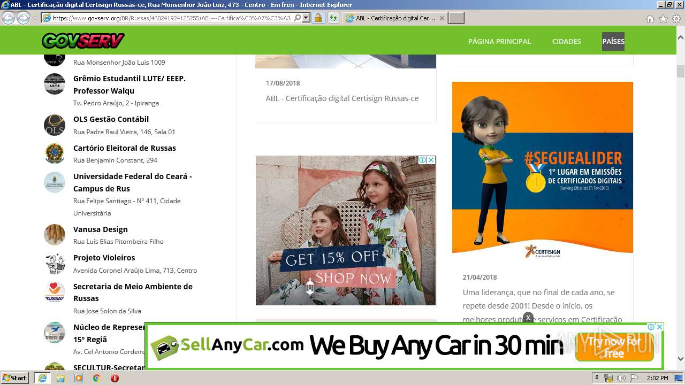Click the search magnifier in address bar

click(x=298, y=18)
